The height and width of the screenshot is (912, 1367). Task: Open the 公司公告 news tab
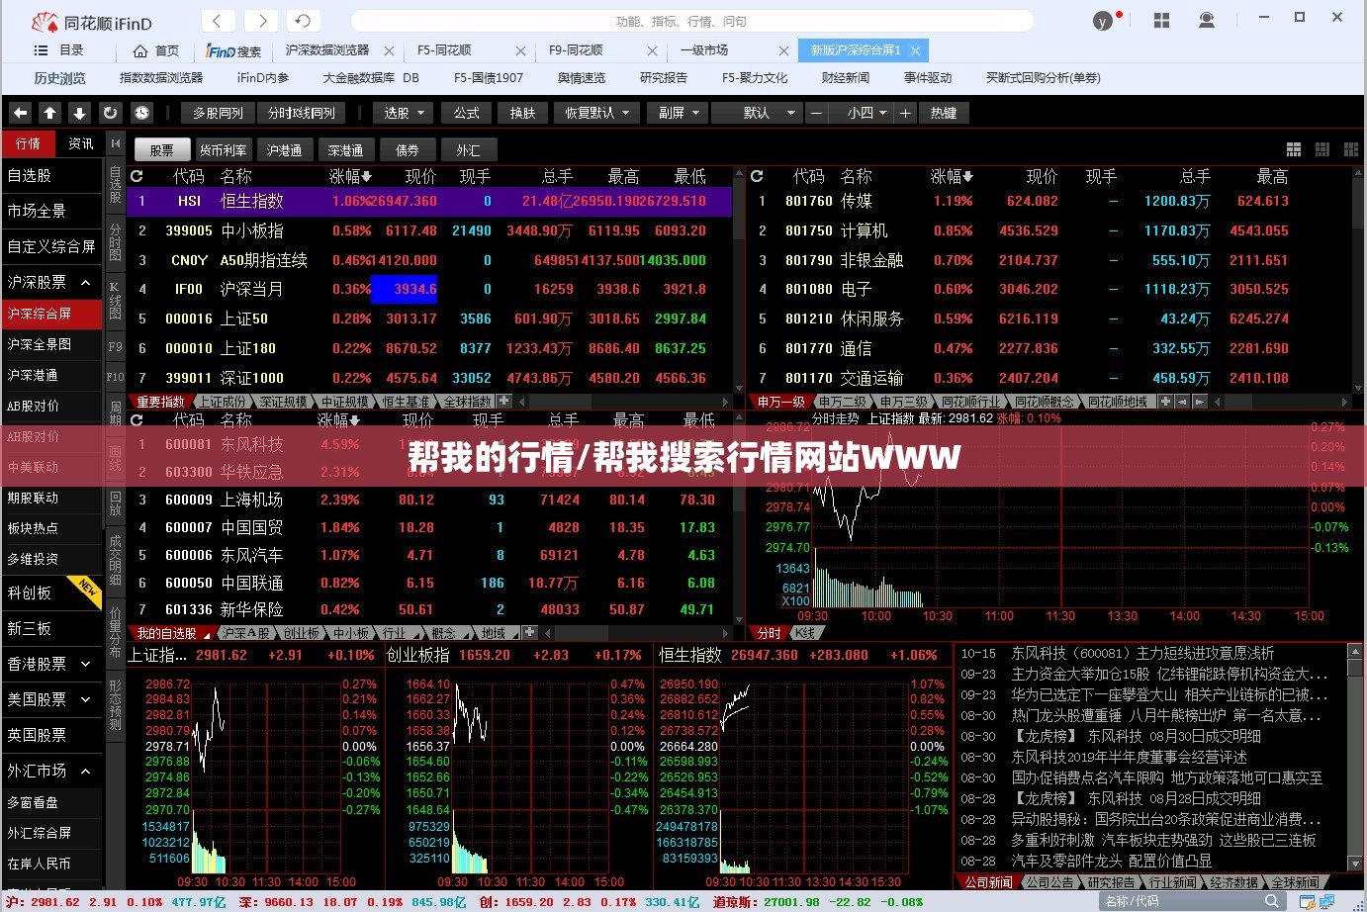[x=1049, y=882]
